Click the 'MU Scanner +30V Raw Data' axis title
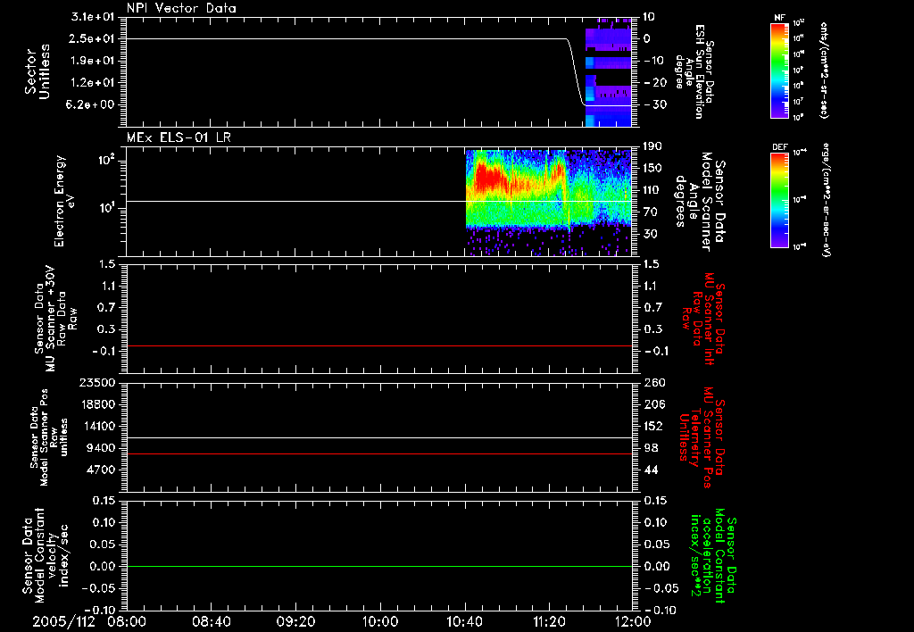This screenshot has width=914, height=632. (55, 319)
